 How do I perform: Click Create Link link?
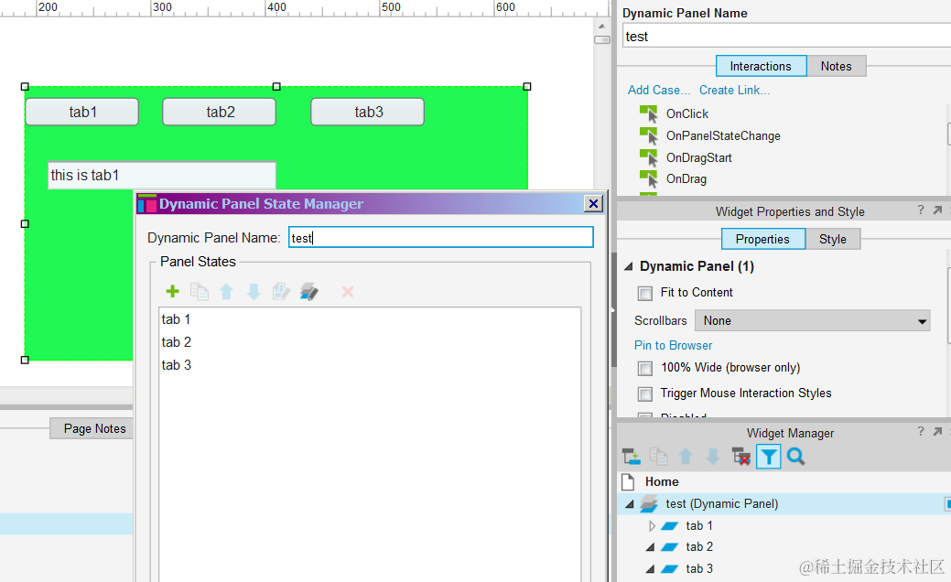coord(734,90)
